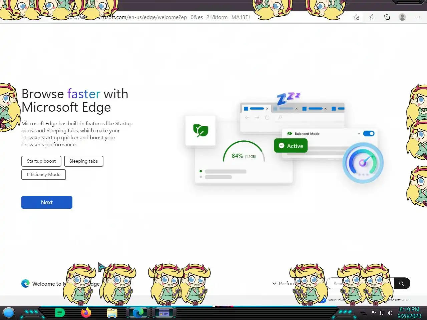Click the Edge logo beside Welcome text
427x320 pixels.
pos(25,283)
